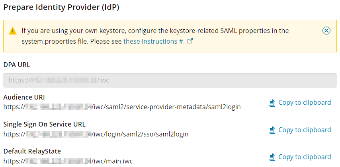Image resolution: width=340 pixels, height=167 pixels.
Task: Dismiss the keystore warning banner
Action: coord(326,31)
